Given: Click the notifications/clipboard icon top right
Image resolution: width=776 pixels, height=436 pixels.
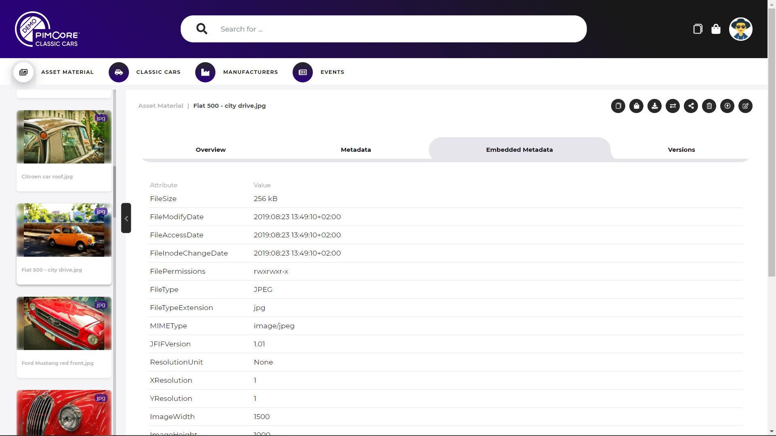Looking at the screenshot, I should click(x=697, y=29).
